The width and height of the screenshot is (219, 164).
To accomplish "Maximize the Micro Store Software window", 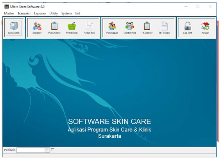I will pos(198,7).
